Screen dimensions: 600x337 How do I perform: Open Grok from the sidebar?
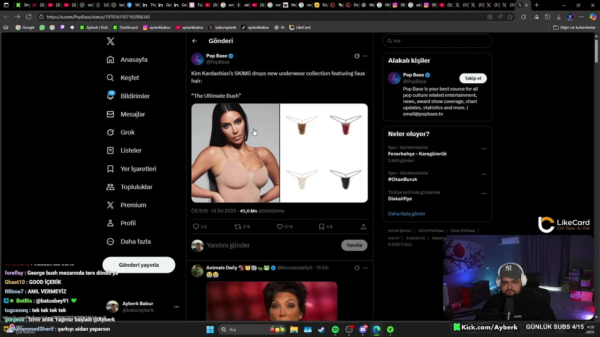[x=121, y=132]
